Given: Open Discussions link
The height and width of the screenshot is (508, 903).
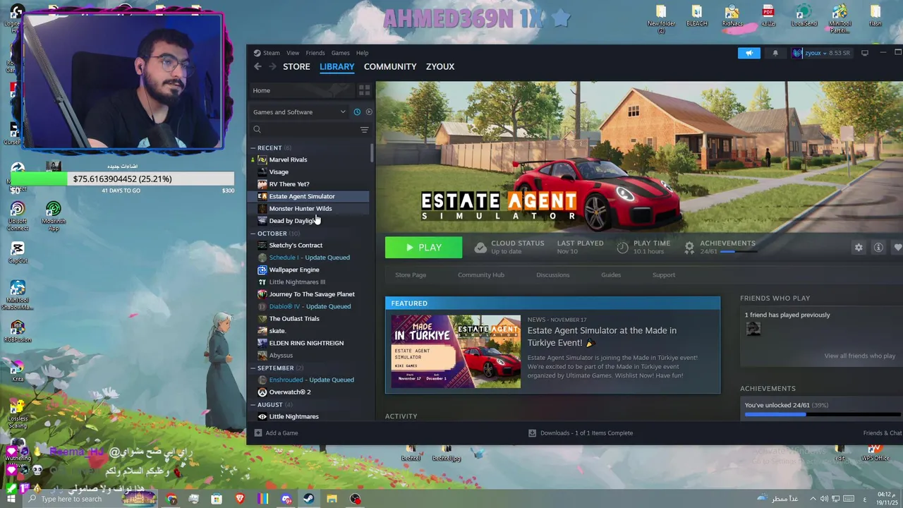Looking at the screenshot, I should [x=553, y=275].
